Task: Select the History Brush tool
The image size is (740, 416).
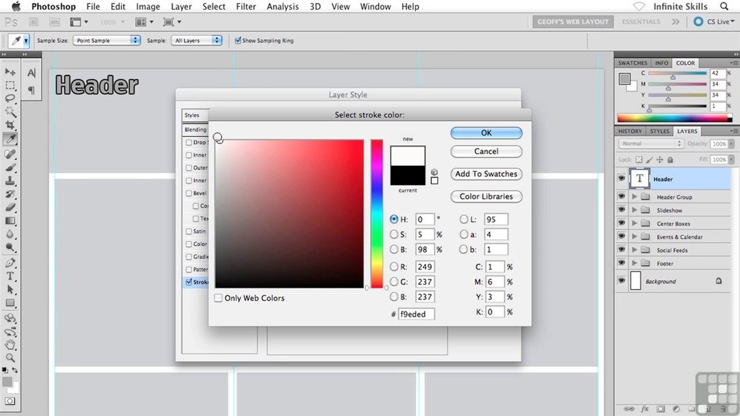Action: click(10, 194)
